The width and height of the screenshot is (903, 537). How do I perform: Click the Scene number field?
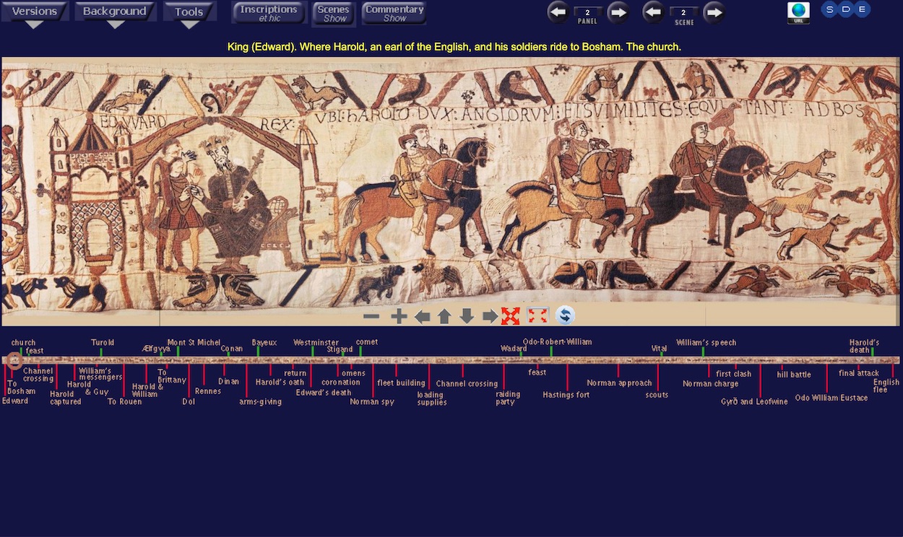(683, 12)
